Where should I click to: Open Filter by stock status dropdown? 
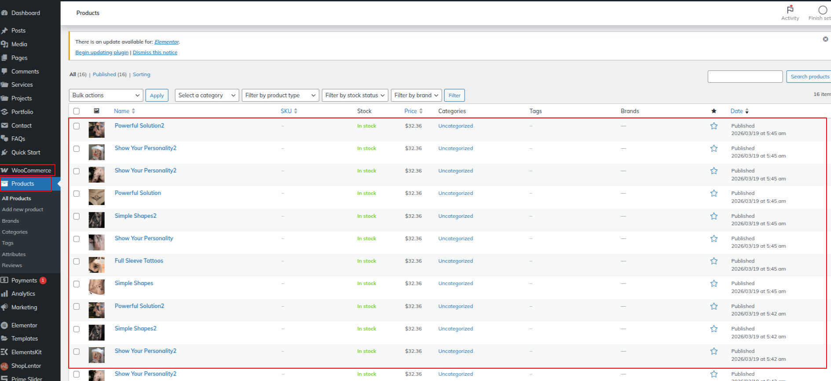tap(355, 95)
